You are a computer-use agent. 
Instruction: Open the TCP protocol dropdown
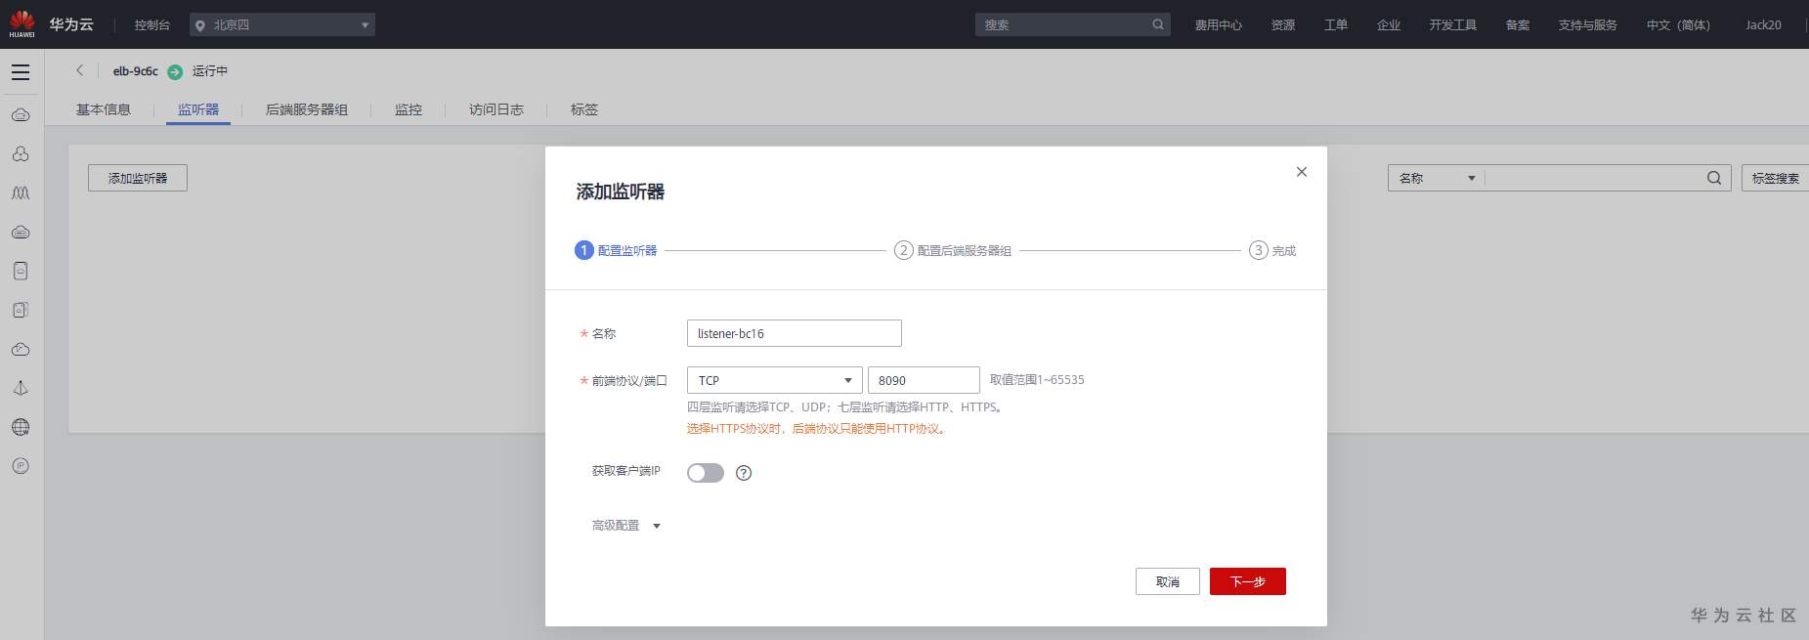click(775, 380)
